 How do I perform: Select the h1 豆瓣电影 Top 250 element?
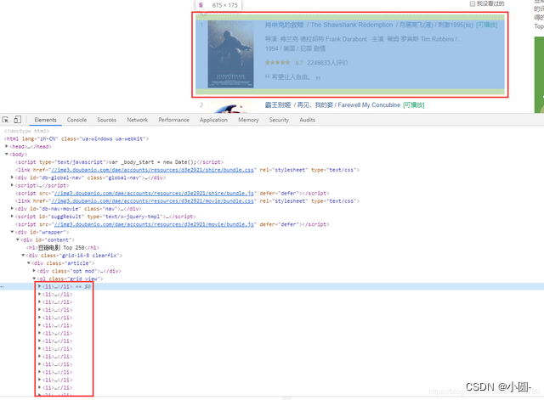tap(63, 247)
